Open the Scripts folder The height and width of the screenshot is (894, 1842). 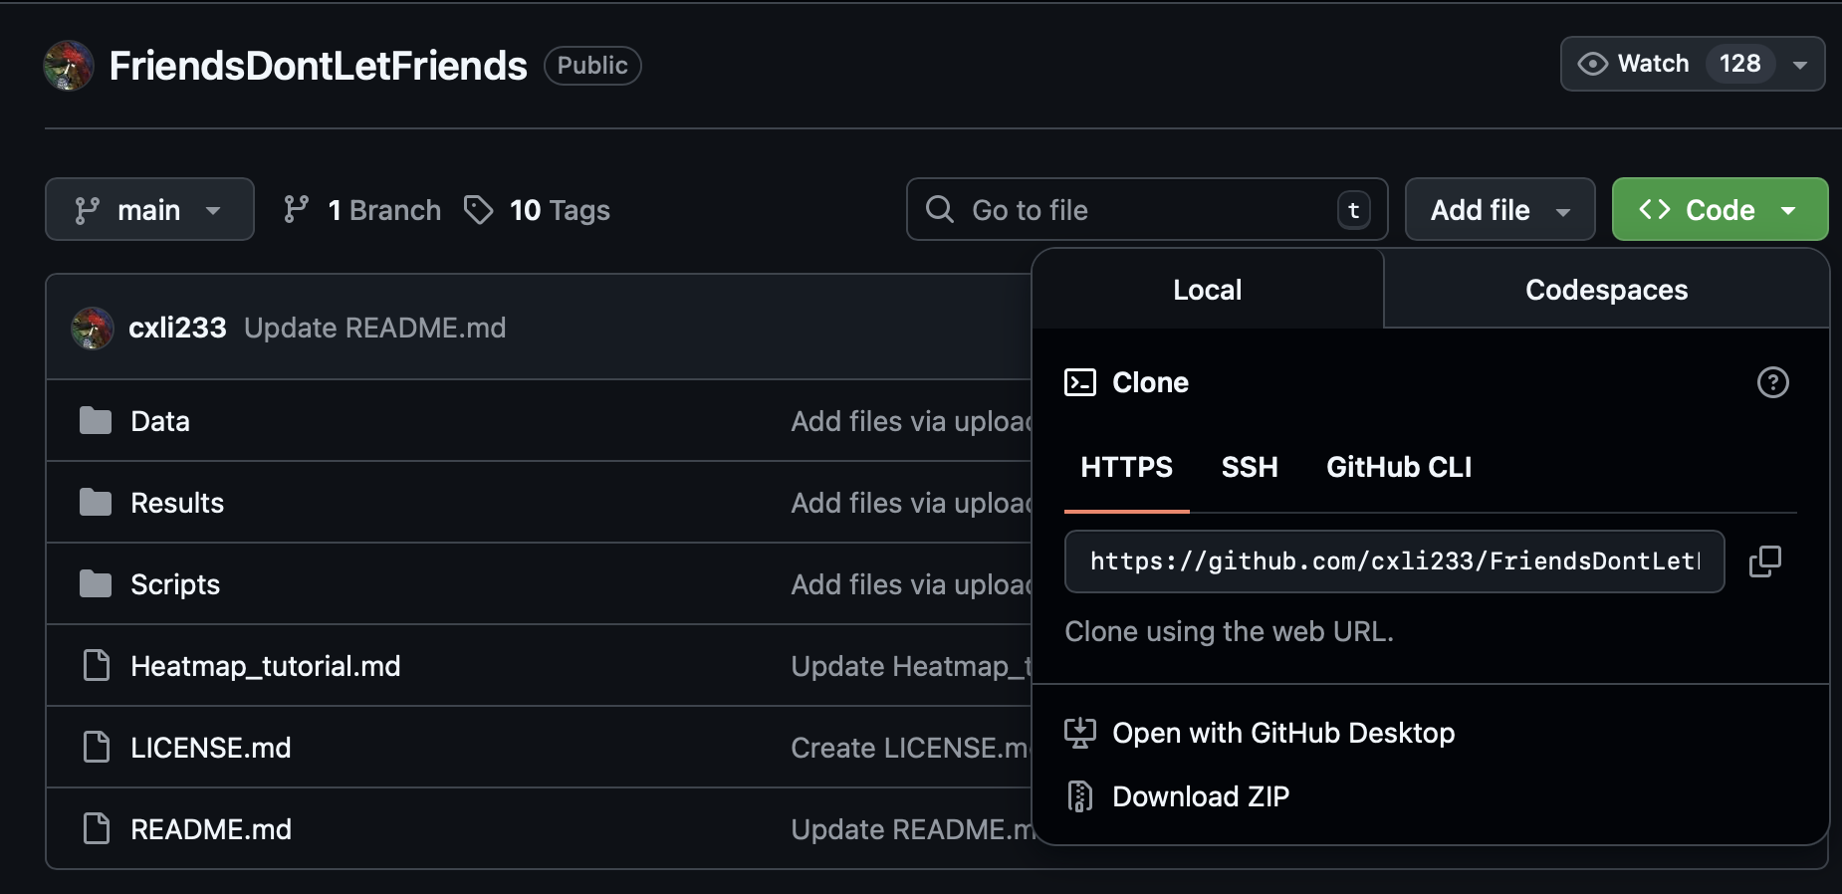click(x=174, y=584)
